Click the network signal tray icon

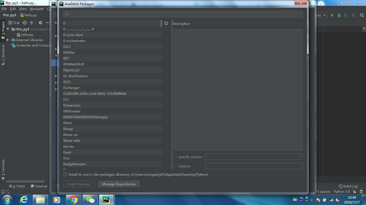331,200
